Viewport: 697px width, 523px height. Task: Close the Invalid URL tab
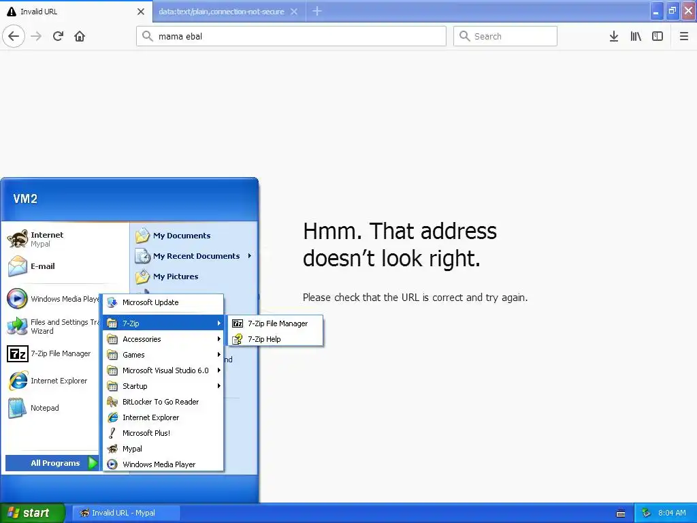(x=141, y=12)
